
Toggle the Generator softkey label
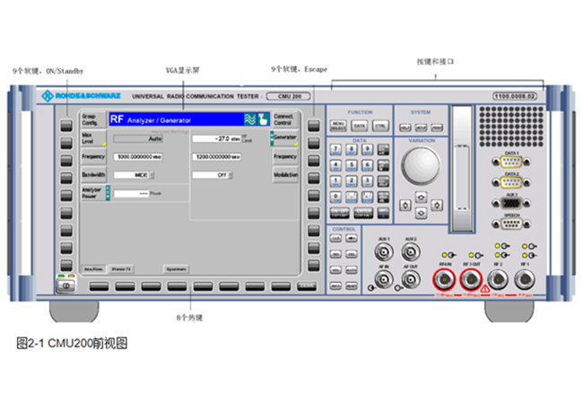(285, 137)
